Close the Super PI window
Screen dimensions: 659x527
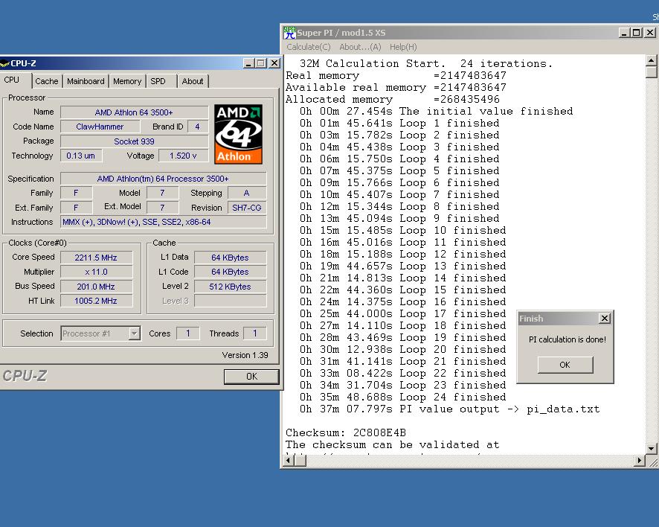pyautogui.click(x=650, y=33)
